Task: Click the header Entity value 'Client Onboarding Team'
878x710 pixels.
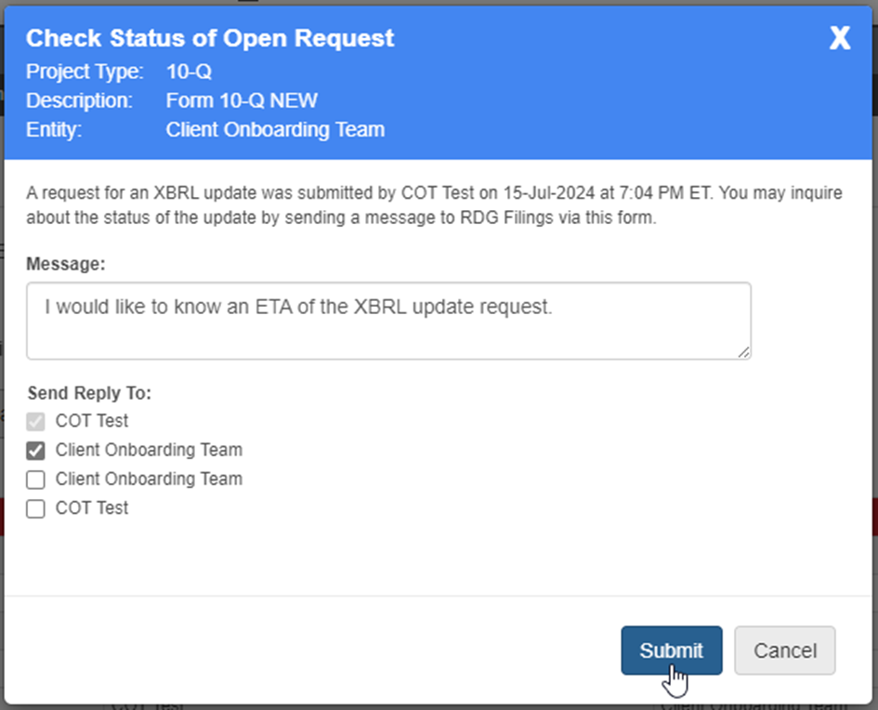Action: (275, 129)
